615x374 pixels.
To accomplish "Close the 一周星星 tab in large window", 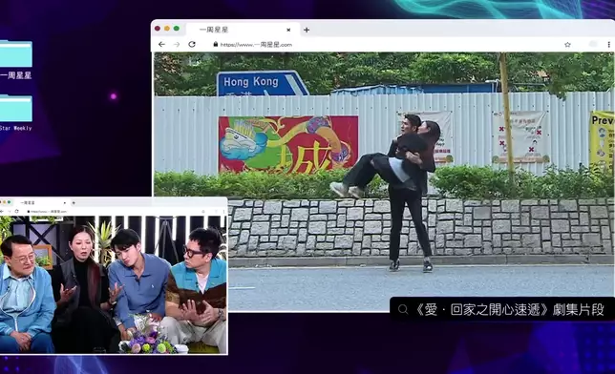I will (x=288, y=30).
